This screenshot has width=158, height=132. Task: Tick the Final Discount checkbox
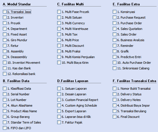(x=114, y=117)
